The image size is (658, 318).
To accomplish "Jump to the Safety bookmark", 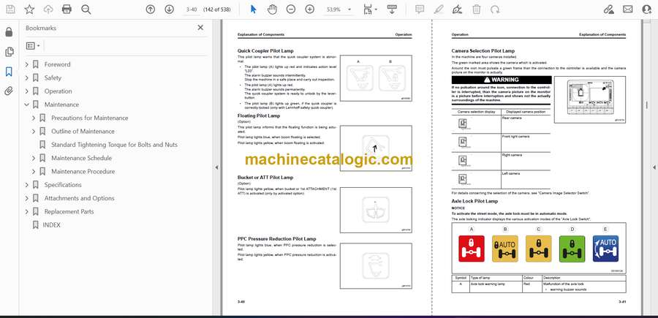I will pos(53,78).
